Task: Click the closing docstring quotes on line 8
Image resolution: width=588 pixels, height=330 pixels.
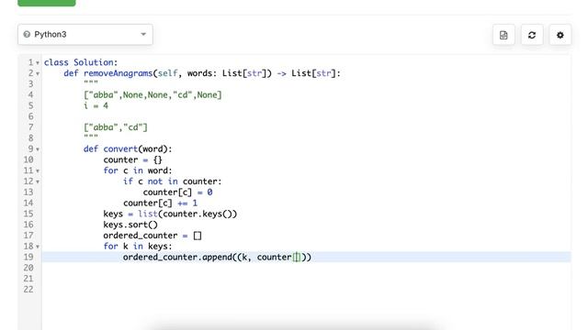Action: coord(91,137)
